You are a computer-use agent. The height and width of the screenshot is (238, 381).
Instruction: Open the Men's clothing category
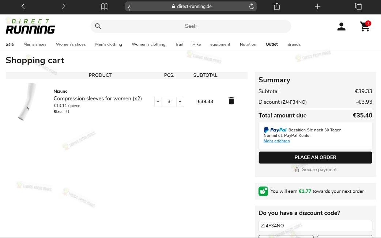point(109,44)
